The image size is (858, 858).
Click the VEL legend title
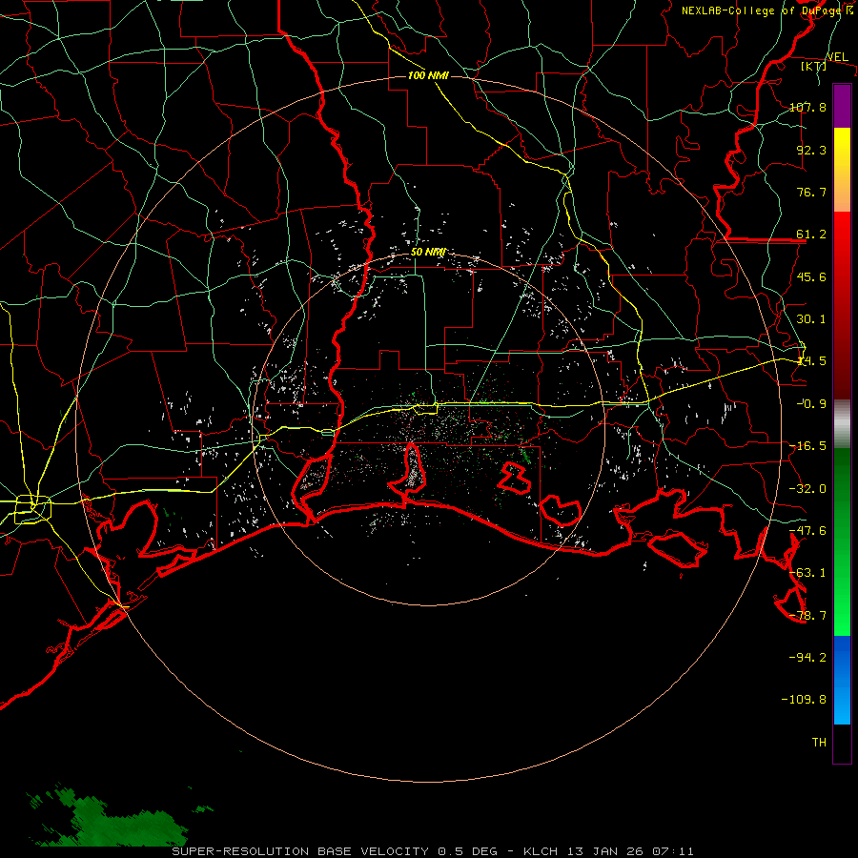tap(837, 57)
